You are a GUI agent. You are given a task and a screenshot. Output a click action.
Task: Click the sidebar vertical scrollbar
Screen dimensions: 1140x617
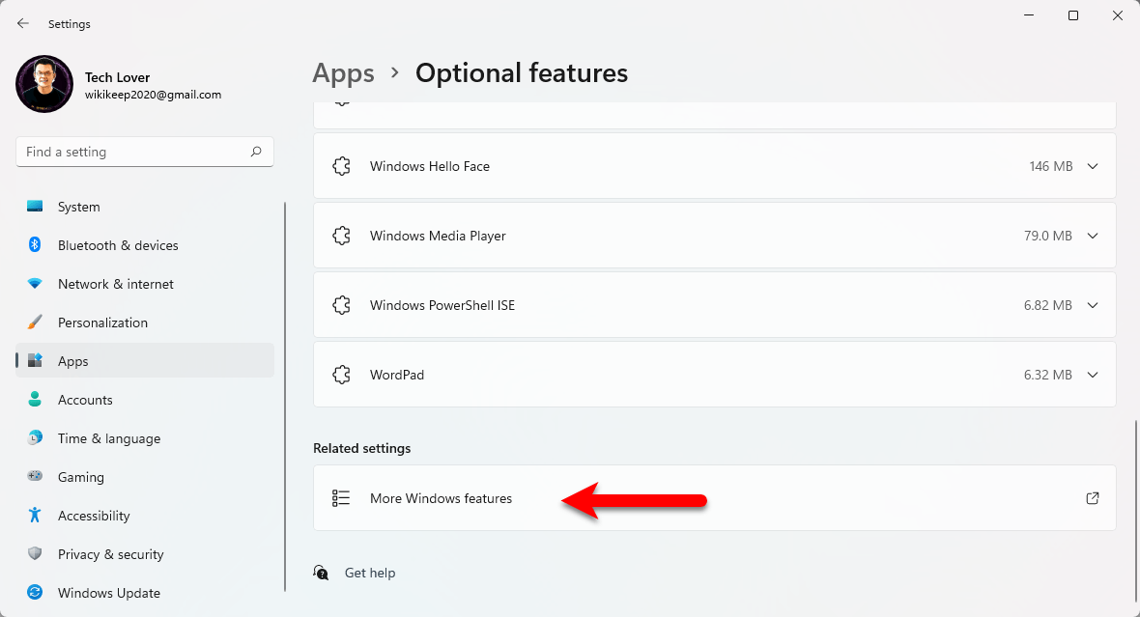click(x=284, y=396)
